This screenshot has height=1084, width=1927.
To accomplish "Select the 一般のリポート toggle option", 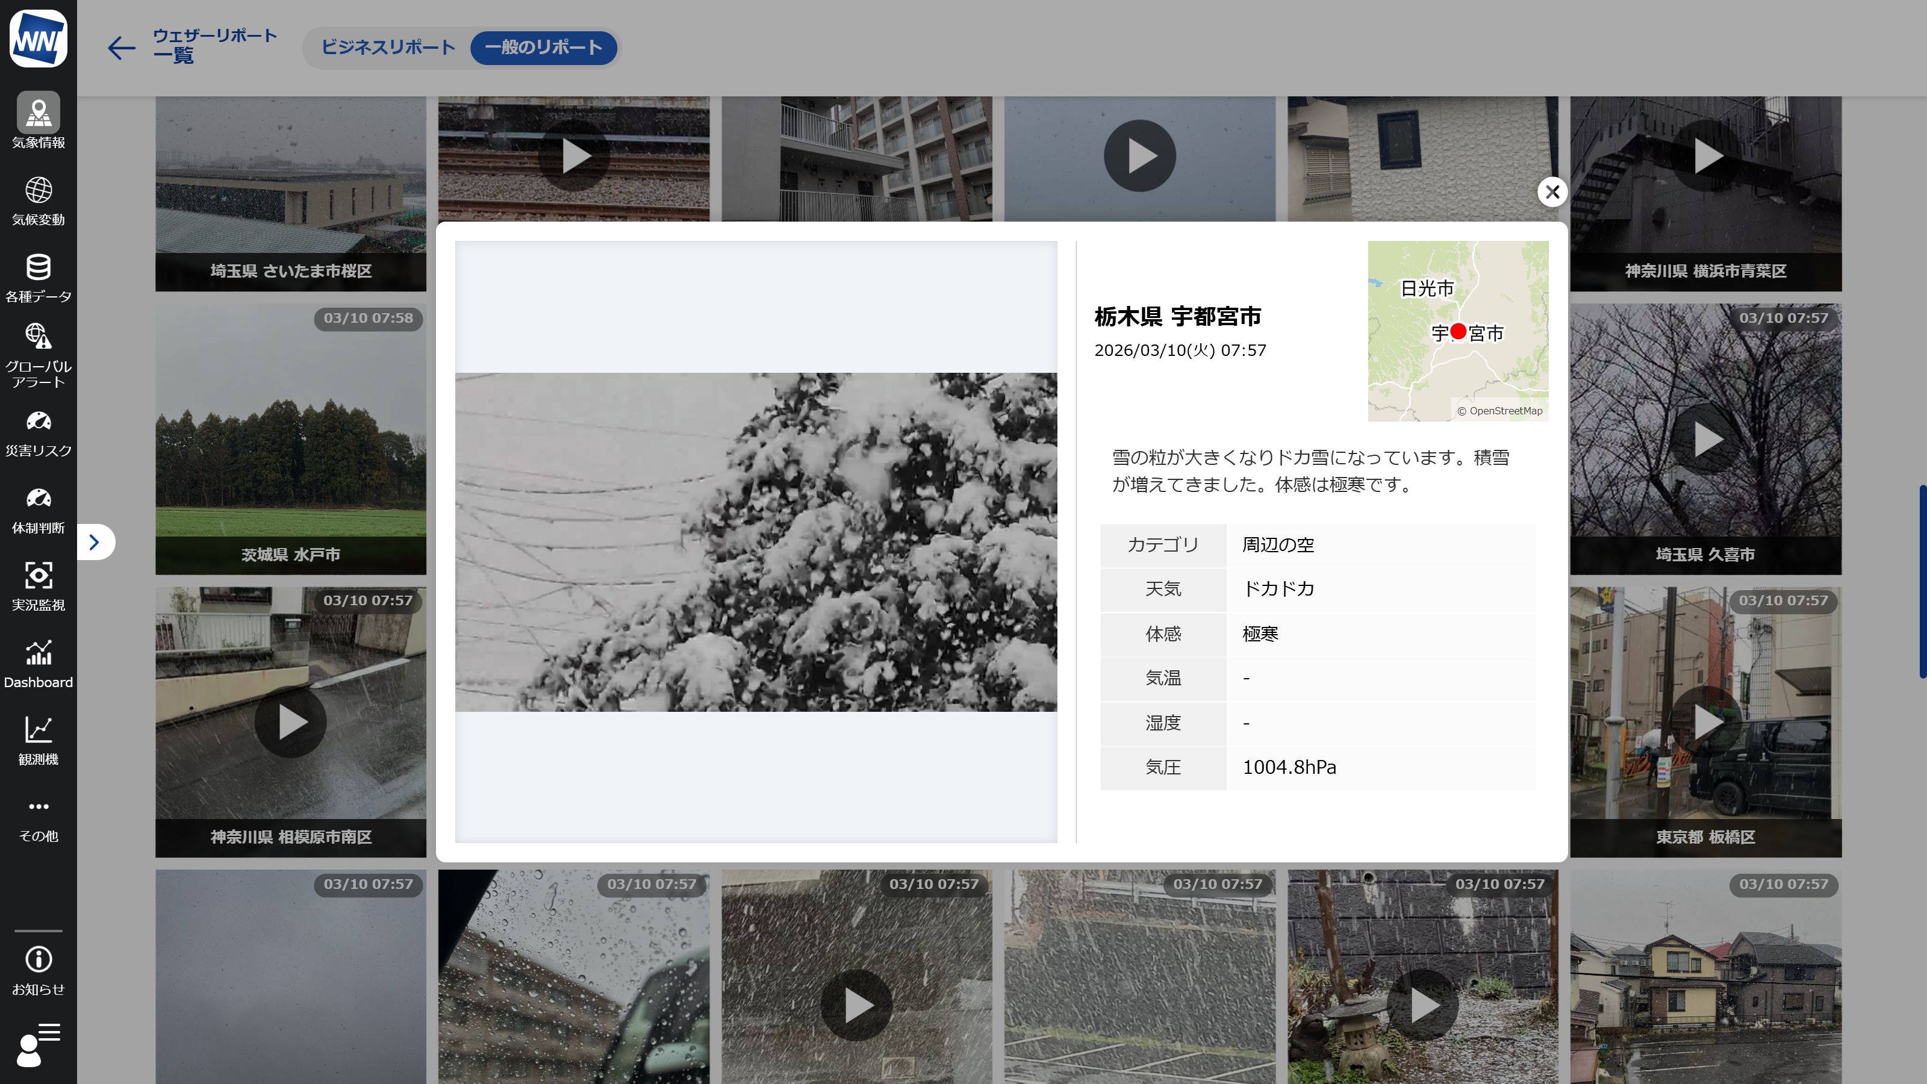I will tap(543, 47).
